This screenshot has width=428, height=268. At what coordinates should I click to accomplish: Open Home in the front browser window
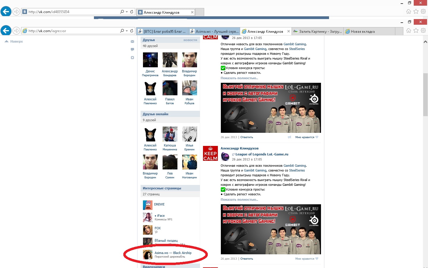[x=409, y=31]
